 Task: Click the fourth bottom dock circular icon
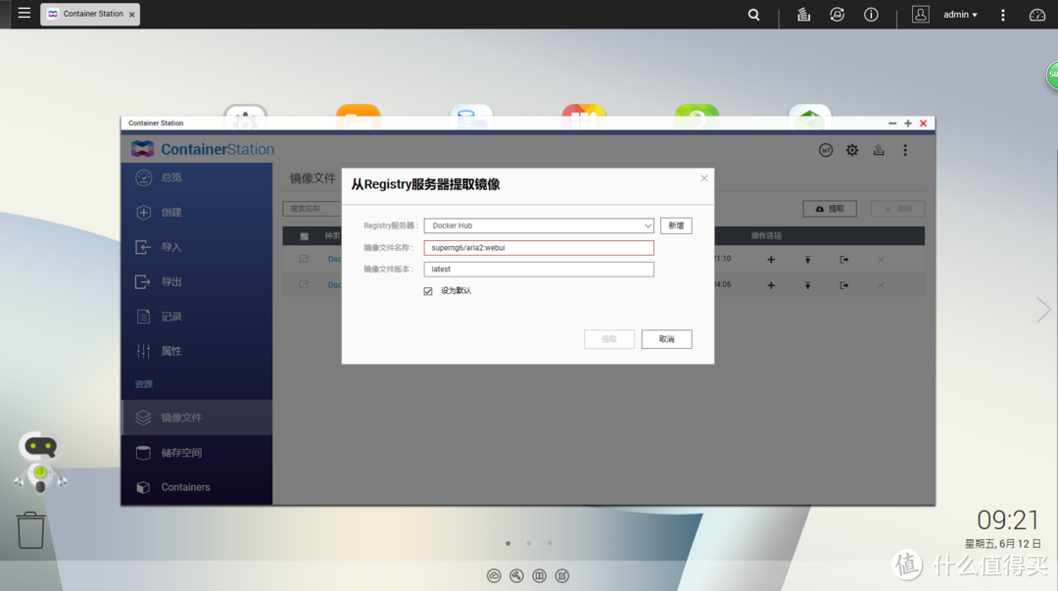pyautogui.click(x=562, y=575)
